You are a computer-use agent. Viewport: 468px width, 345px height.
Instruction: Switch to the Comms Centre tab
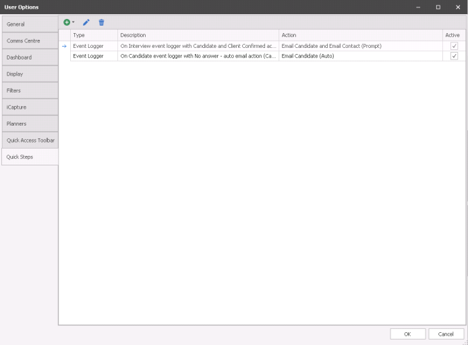29,41
